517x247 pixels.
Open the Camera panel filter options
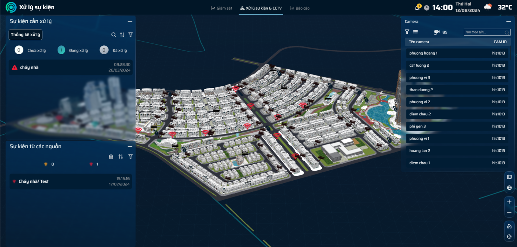[407, 32]
